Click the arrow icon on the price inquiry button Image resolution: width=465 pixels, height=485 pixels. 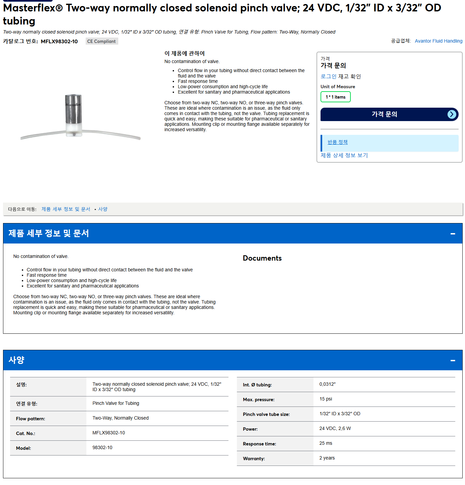coord(452,114)
